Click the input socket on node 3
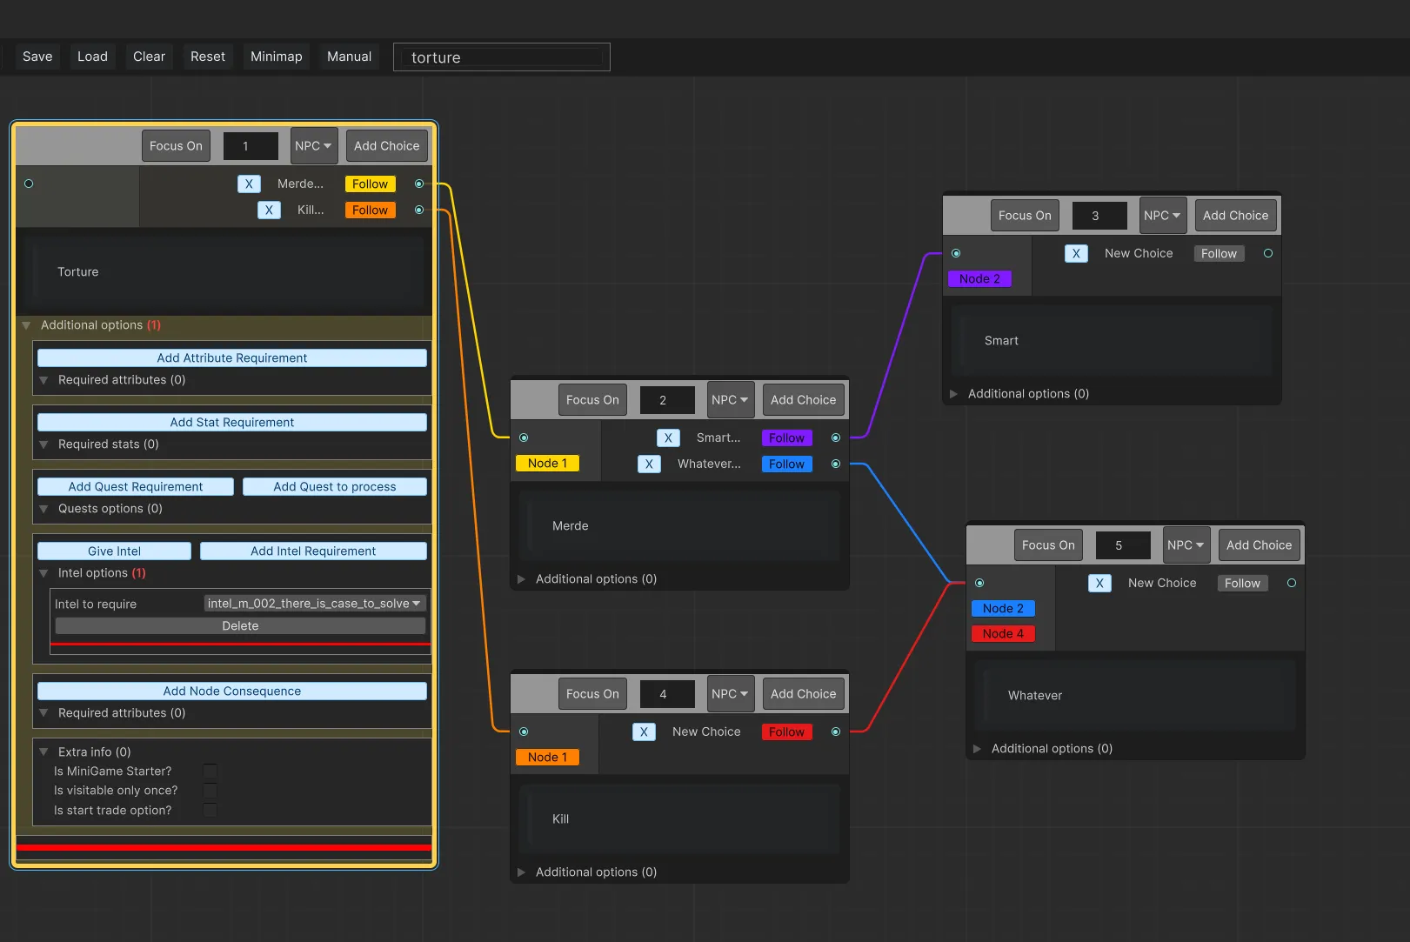The width and height of the screenshot is (1410, 942). [957, 253]
